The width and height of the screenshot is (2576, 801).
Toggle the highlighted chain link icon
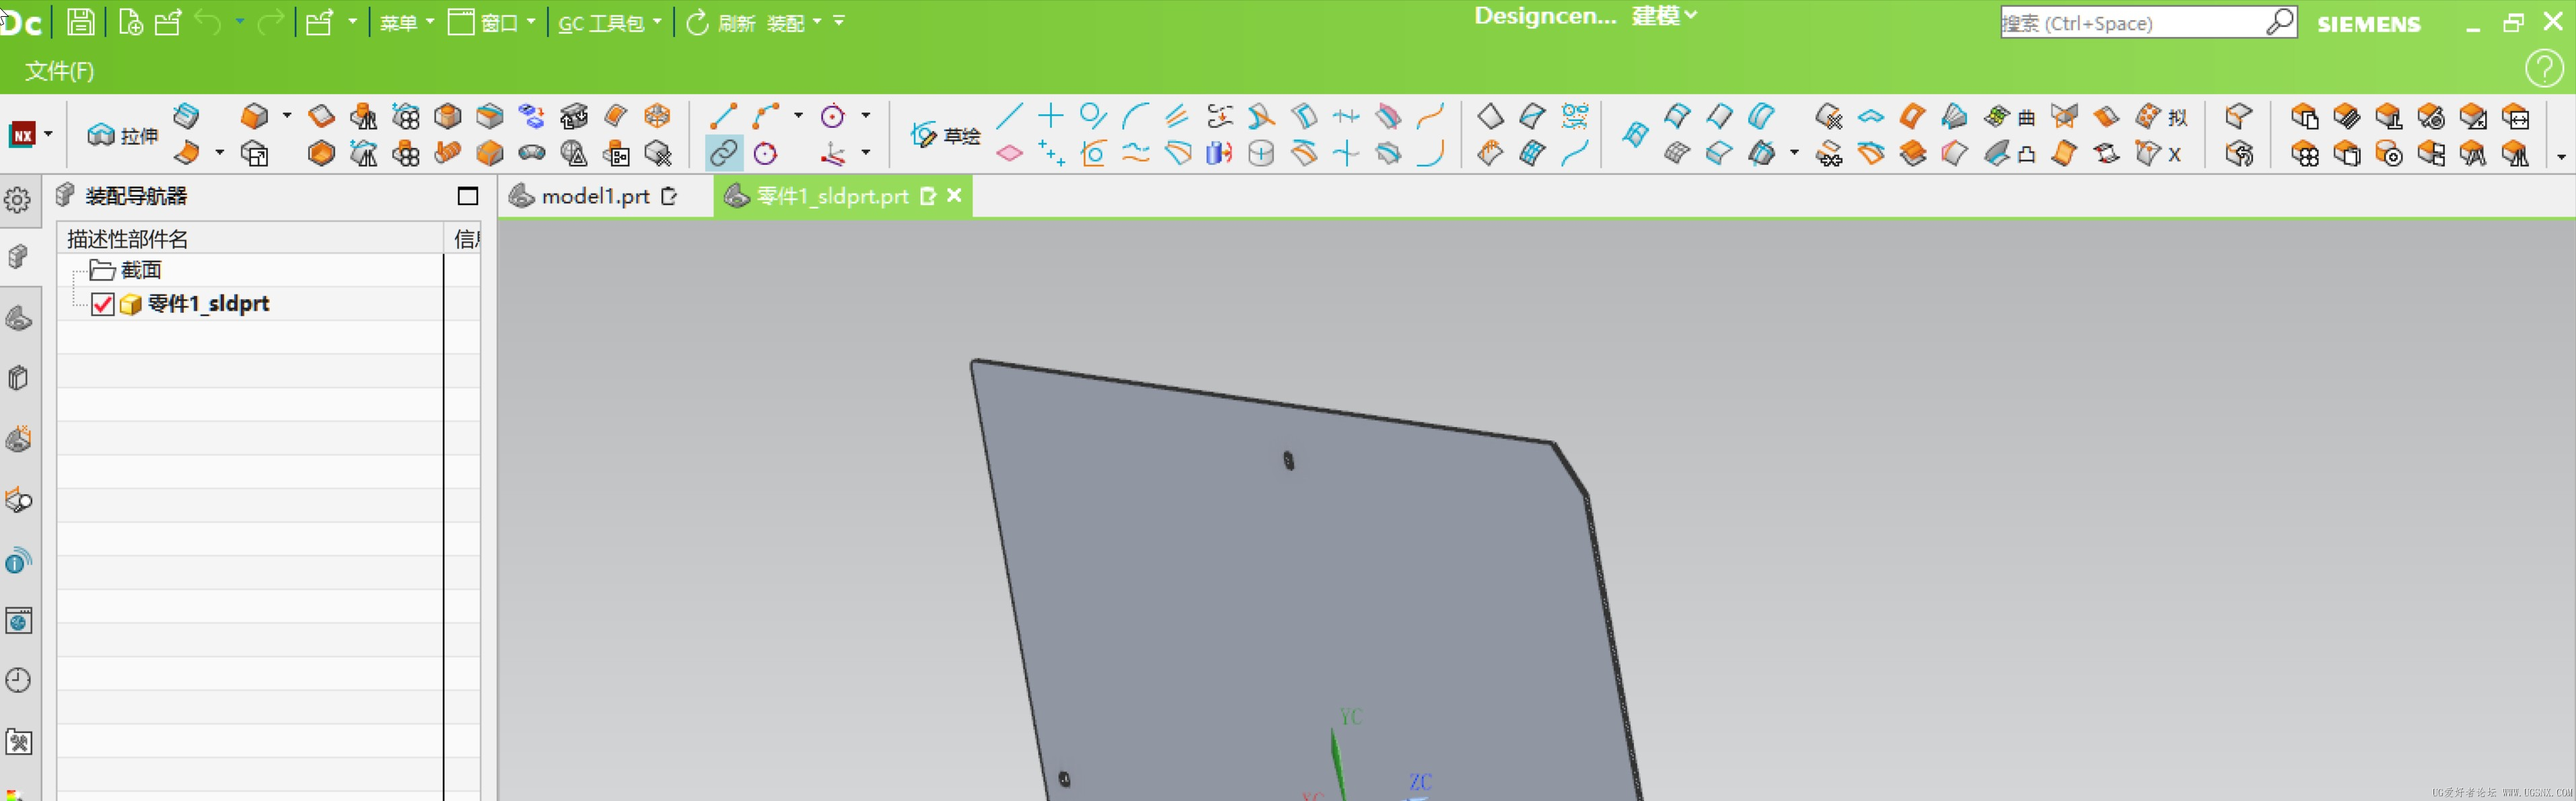pos(723,153)
